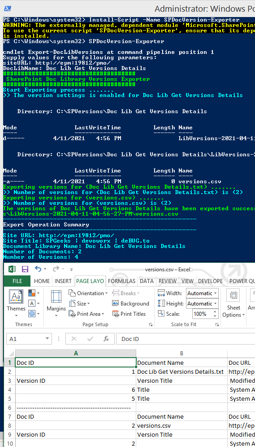Open the Page Setup dialog launcher

(151, 325)
